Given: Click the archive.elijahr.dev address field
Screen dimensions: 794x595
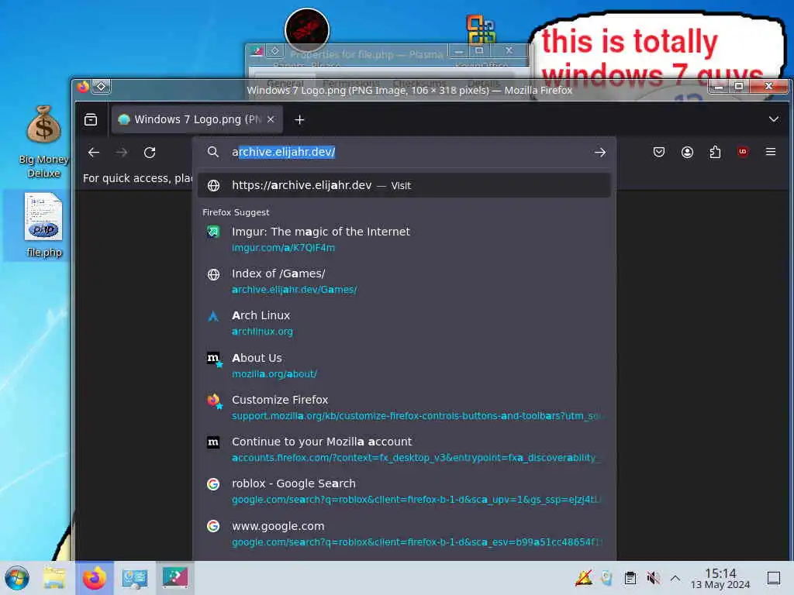Looking at the screenshot, I should tap(405, 152).
